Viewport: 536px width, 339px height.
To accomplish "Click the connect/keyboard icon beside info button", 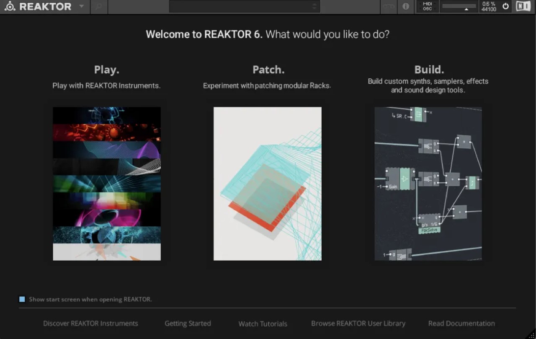I will point(389,7).
